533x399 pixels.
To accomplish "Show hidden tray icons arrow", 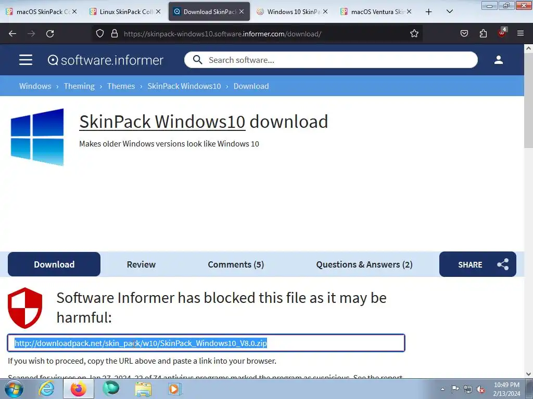I will click(x=442, y=389).
